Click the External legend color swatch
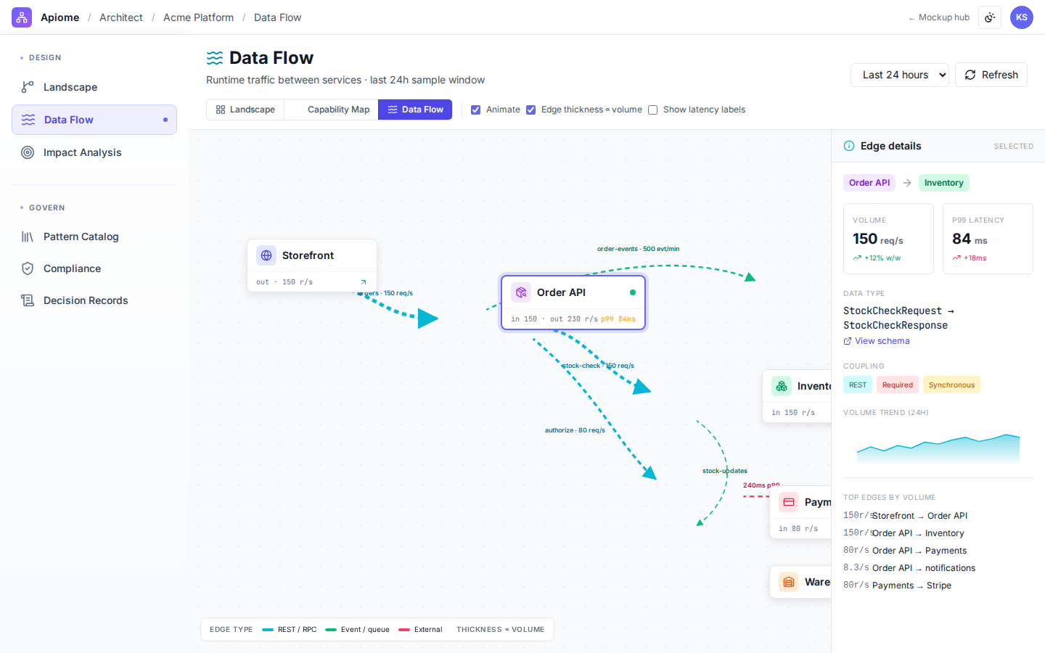Screen dimensions: 1045x653 404,630
